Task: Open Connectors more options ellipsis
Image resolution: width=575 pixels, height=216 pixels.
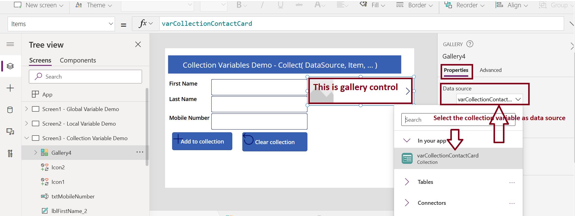Action: click(512, 204)
